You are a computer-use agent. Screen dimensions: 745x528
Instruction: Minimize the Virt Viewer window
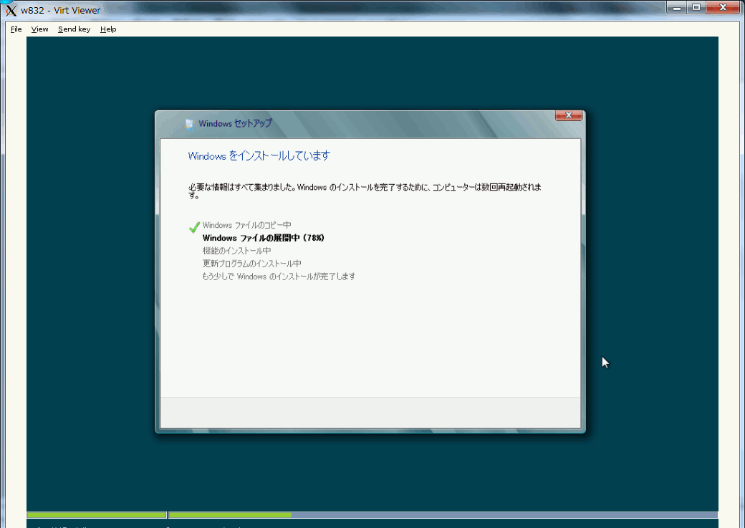[x=676, y=8]
